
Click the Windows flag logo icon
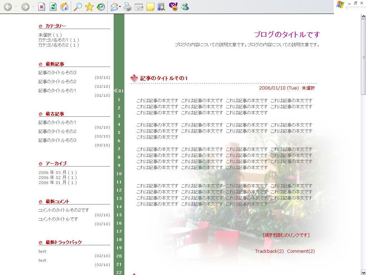pos(340,4)
